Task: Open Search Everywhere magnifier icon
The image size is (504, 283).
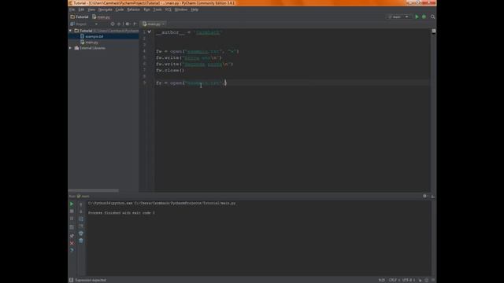Action: tap(432, 17)
